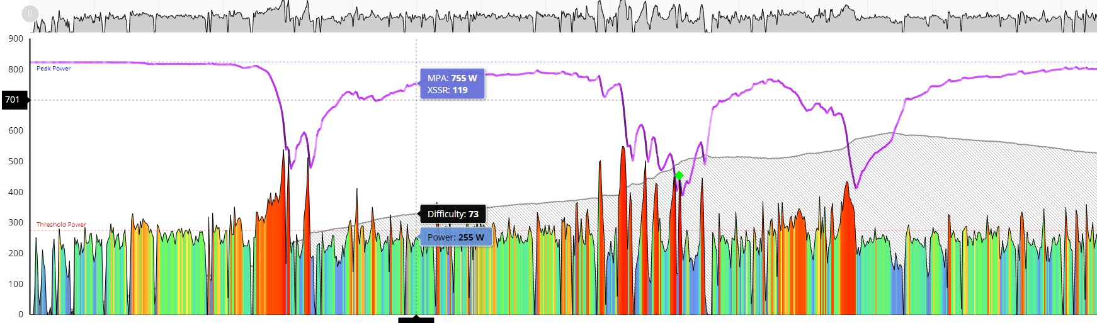Click the highest point of the gray hatched difficulty area
The height and width of the screenshot is (323, 1097).
[890, 133]
